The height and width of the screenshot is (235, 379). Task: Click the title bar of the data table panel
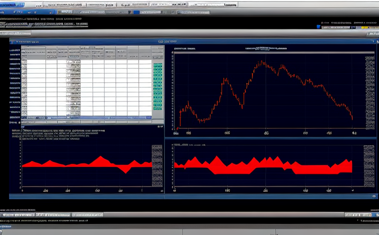pyautogui.click(x=85, y=42)
